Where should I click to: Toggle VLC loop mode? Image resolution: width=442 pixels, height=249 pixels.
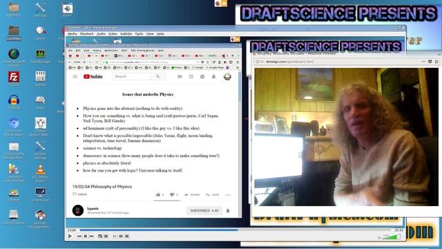click(x=121, y=236)
